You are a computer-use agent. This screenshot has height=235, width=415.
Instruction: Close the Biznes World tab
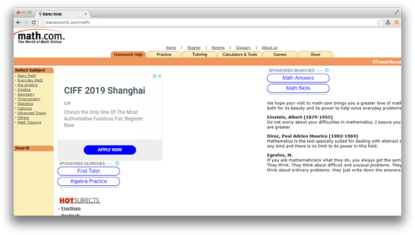(x=84, y=13)
